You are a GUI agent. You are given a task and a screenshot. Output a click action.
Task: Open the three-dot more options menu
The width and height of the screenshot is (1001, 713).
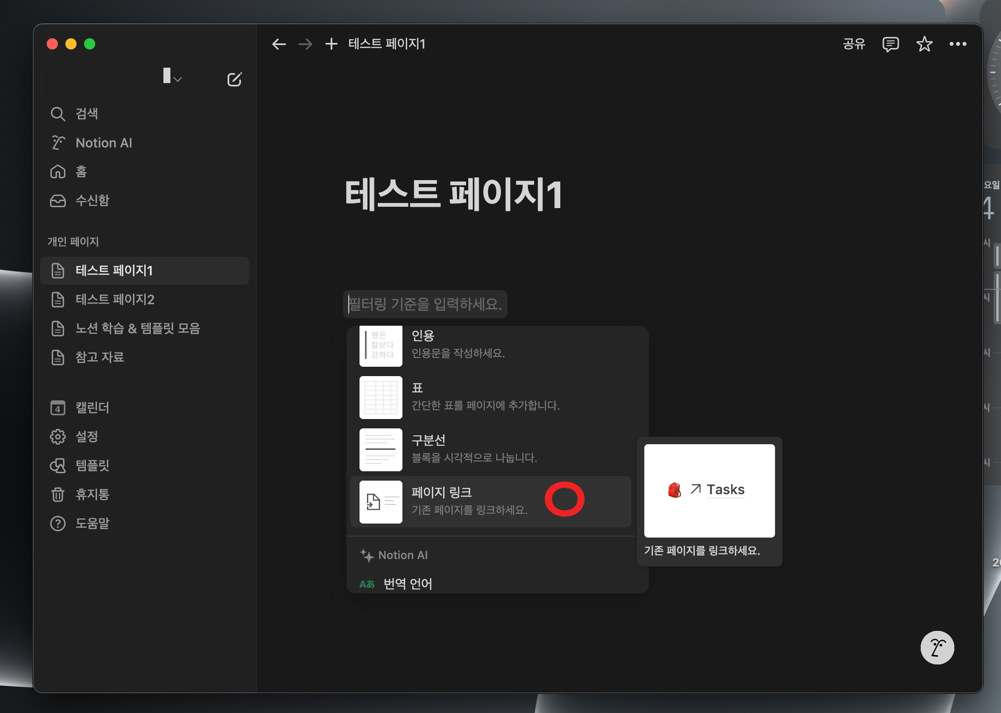(x=958, y=44)
